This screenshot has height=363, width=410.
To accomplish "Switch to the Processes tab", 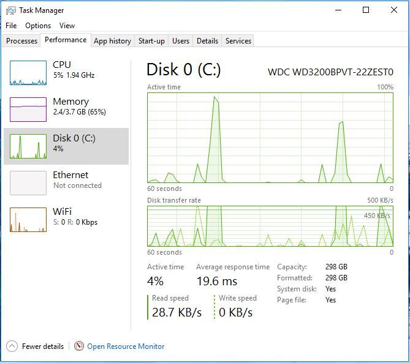I will click(x=21, y=41).
